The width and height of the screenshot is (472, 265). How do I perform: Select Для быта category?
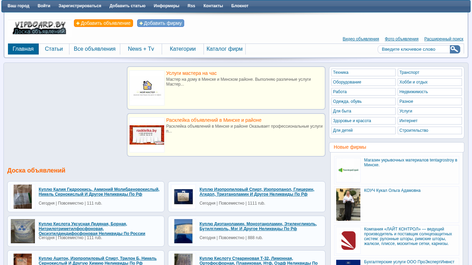point(364,111)
